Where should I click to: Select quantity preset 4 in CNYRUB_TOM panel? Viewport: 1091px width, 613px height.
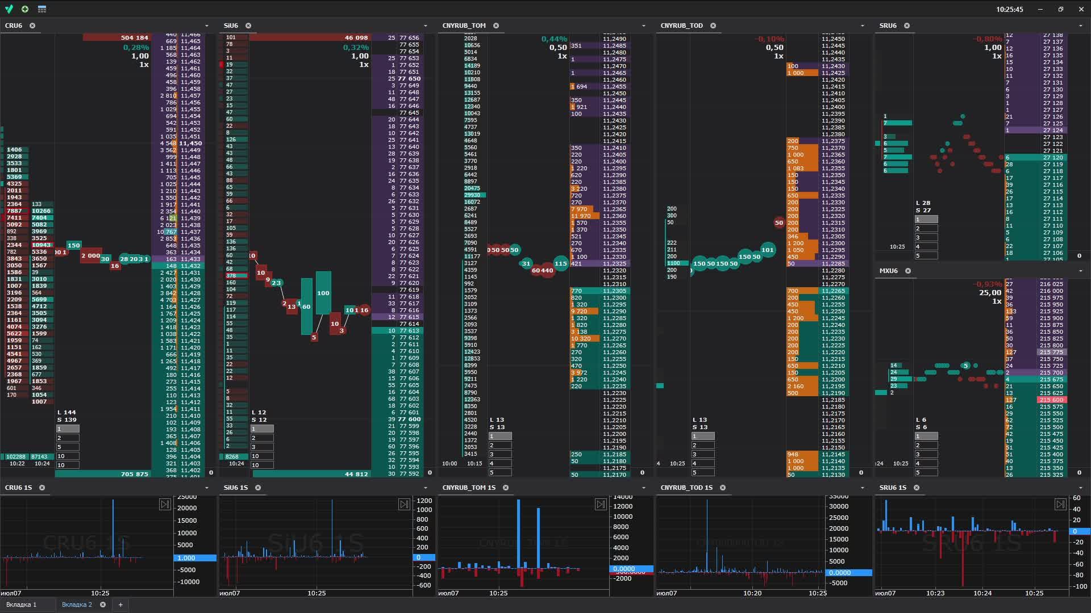[x=500, y=463]
